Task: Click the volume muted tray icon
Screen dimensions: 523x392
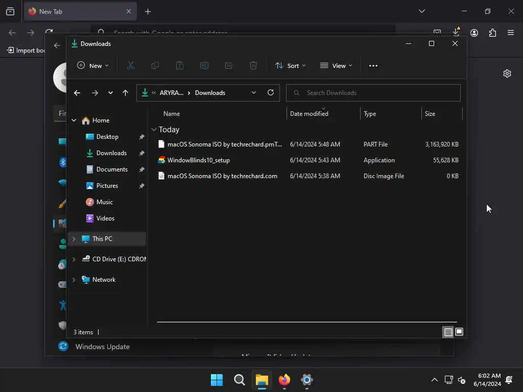Action: (x=462, y=380)
